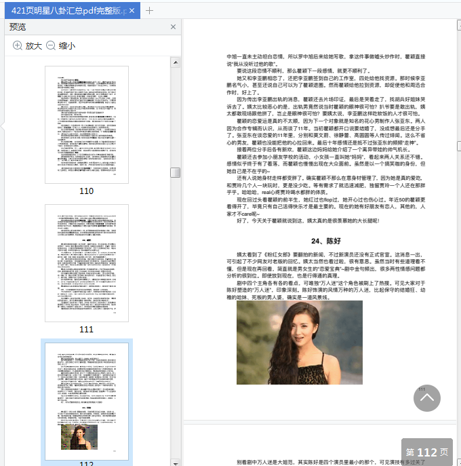
Task: Click the 24、陈好 section heading
Action: tap(327, 241)
